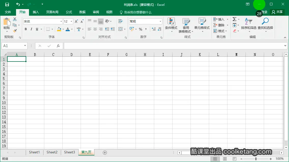The height and width of the screenshot is (162, 289).
Task: Click the orientation text angle icon
Action: pos(107,21)
